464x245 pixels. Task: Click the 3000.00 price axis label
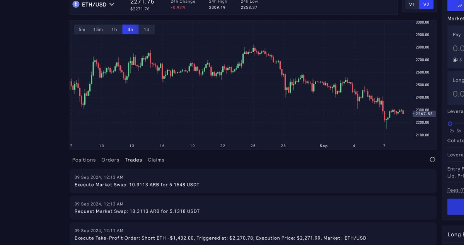tap(422, 22)
